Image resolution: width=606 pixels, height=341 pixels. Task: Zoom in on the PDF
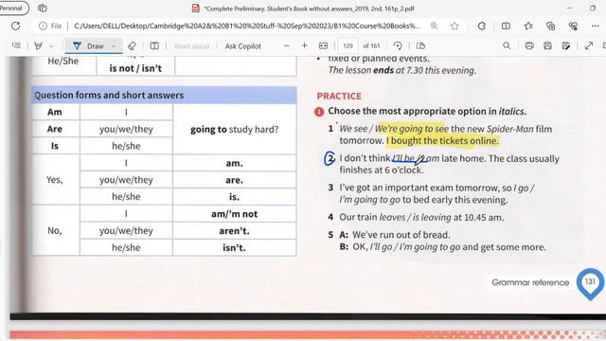tap(304, 45)
